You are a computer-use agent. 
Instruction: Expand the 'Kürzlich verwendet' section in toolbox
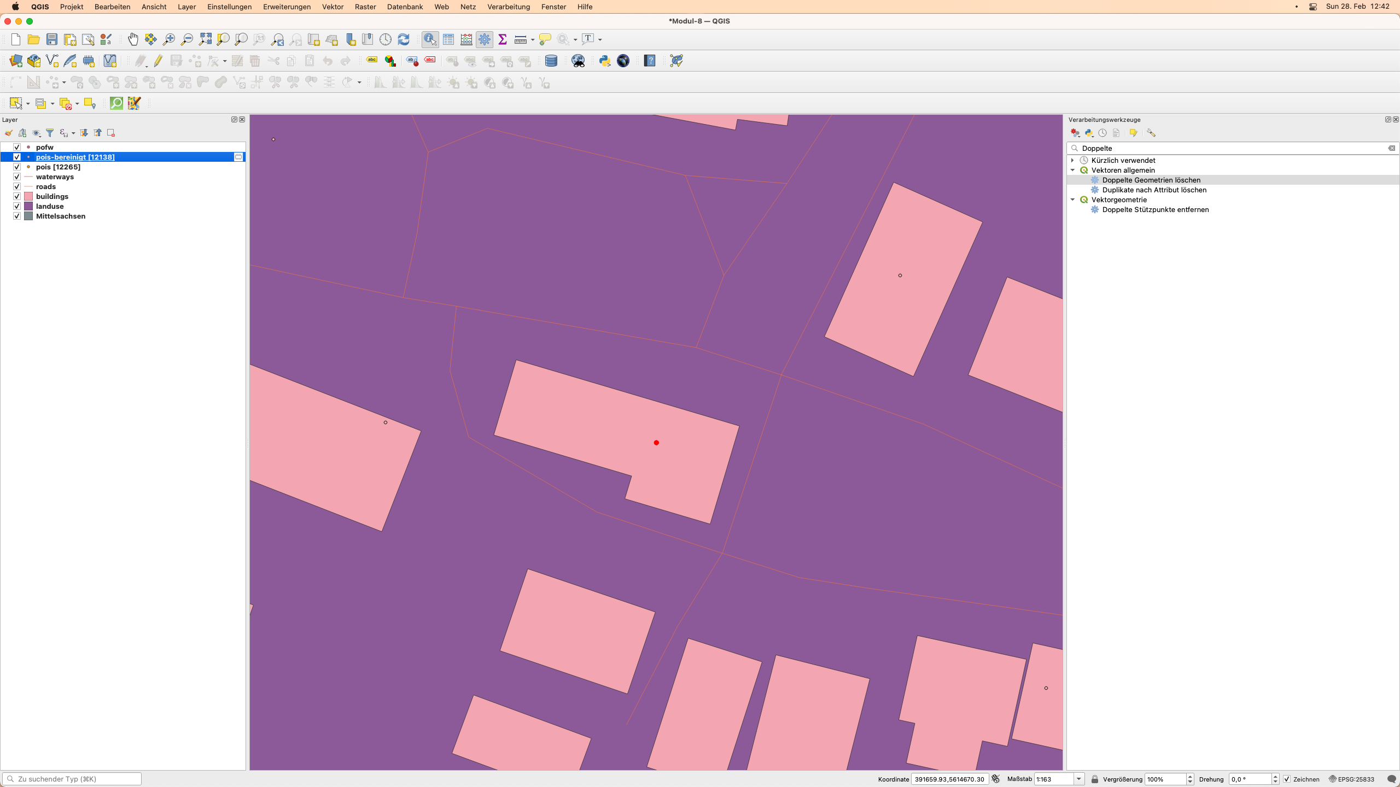click(1073, 161)
